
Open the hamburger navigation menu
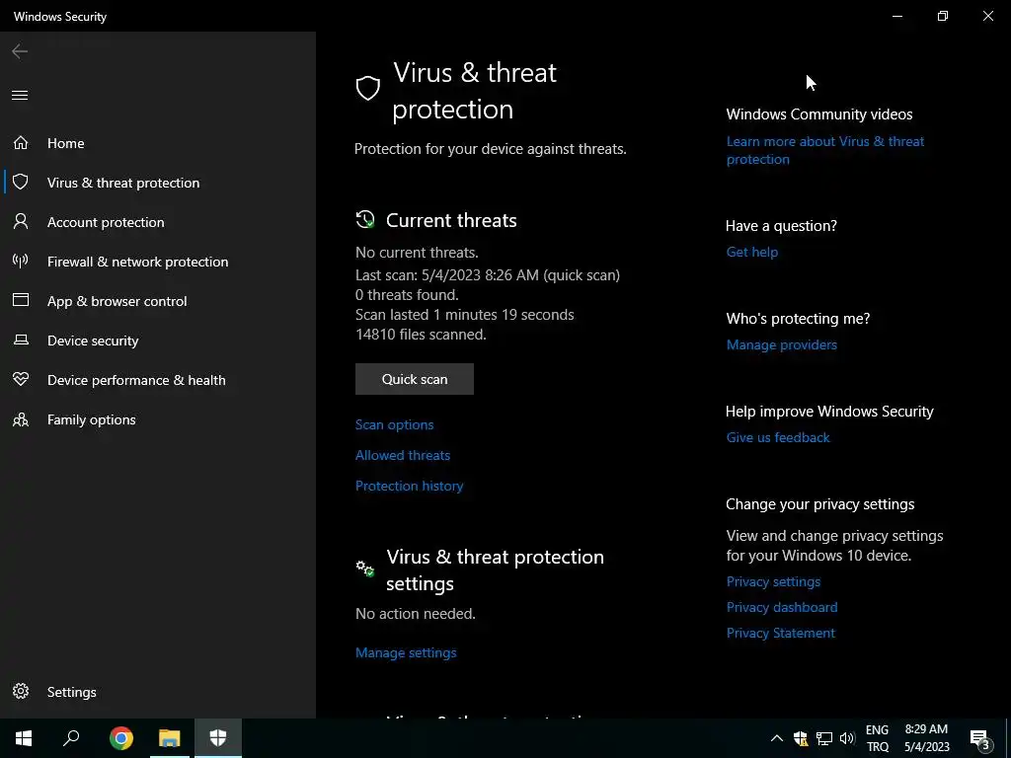point(20,96)
